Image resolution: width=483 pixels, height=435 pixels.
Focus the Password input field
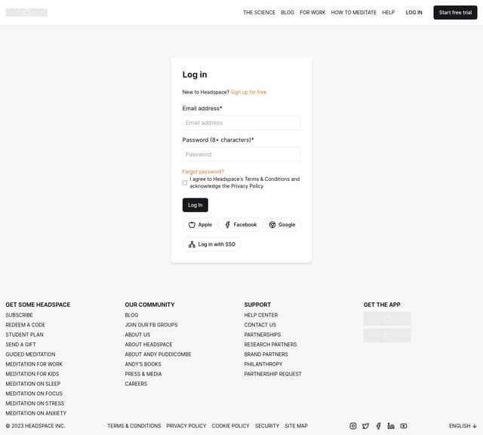coord(241,154)
